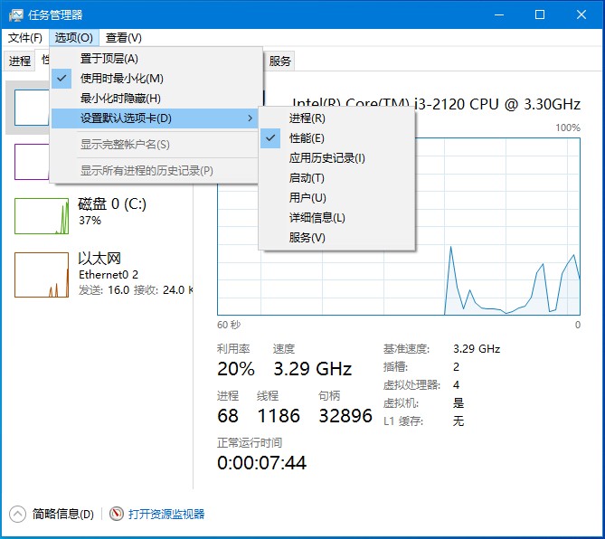Select the Ethernet graph thumbnail

42,275
